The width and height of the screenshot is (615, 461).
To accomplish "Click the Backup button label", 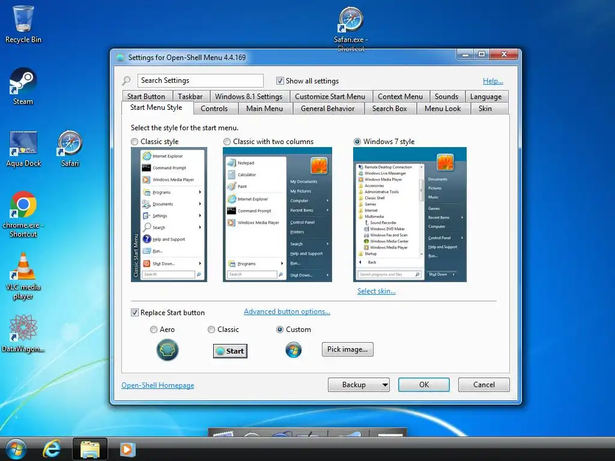I will pyautogui.click(x=354, y=385).
